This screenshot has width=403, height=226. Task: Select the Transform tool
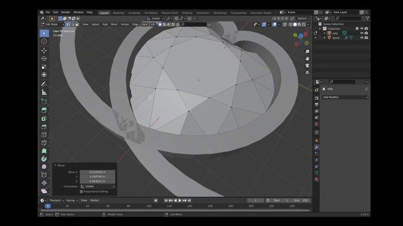44,75
